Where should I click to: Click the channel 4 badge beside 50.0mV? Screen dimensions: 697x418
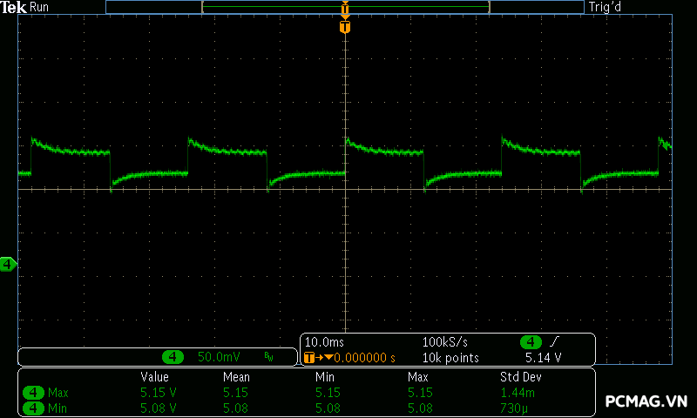(x=173, y=357)
